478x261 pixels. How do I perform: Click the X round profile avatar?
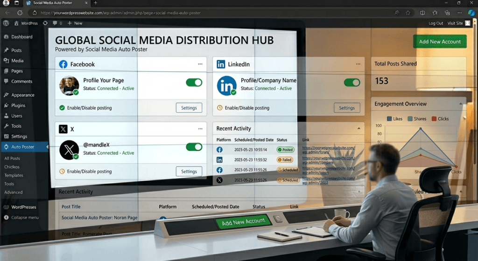(69, 150)
